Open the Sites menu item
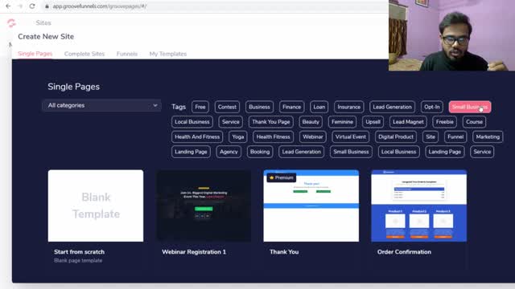515x289 pixels. coord(43,22)
